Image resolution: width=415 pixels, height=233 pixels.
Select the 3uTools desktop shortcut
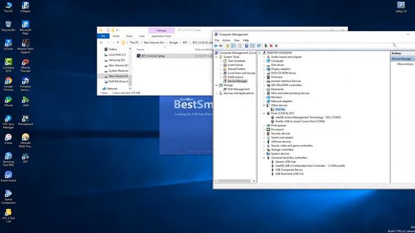8,45
